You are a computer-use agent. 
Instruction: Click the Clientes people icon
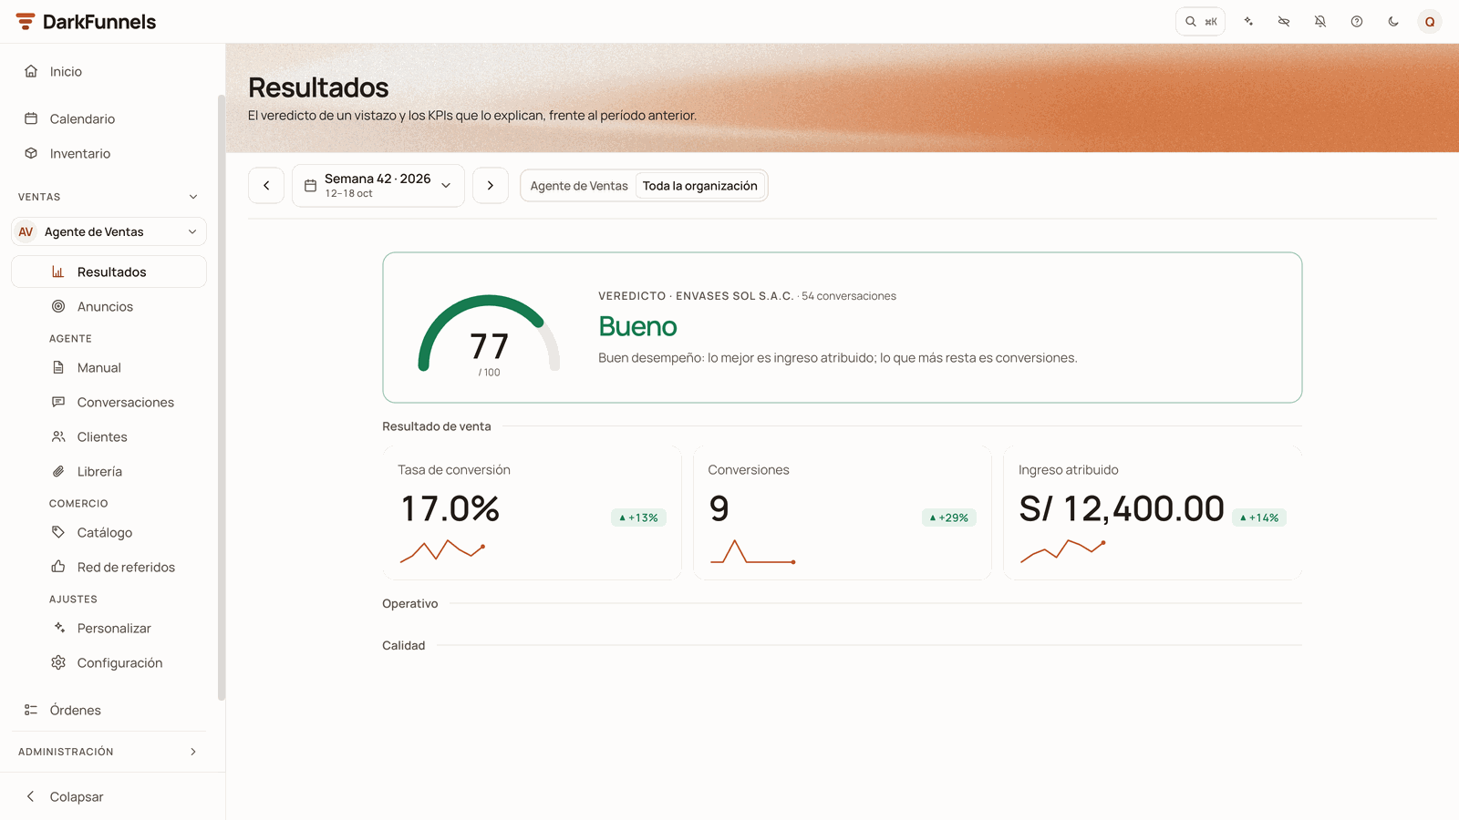pyautogui.click(x=58, y=436)
